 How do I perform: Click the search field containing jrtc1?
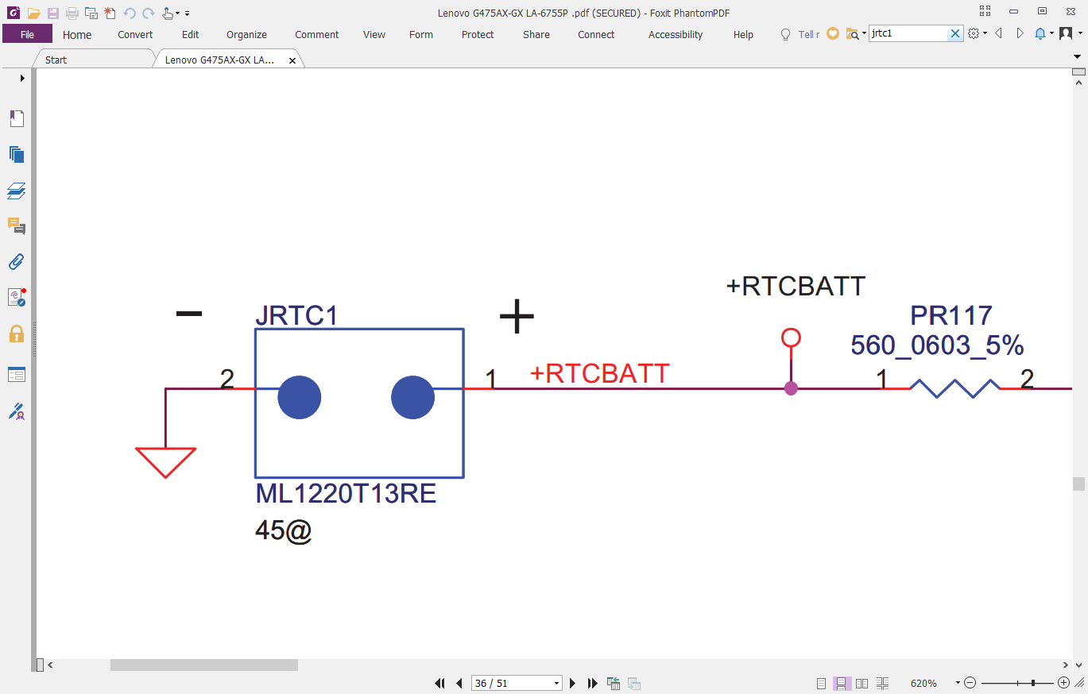click(x=908, y=33)
